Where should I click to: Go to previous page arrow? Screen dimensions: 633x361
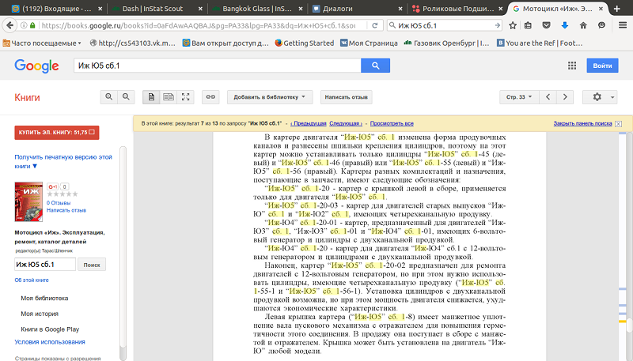pos(548,96)
